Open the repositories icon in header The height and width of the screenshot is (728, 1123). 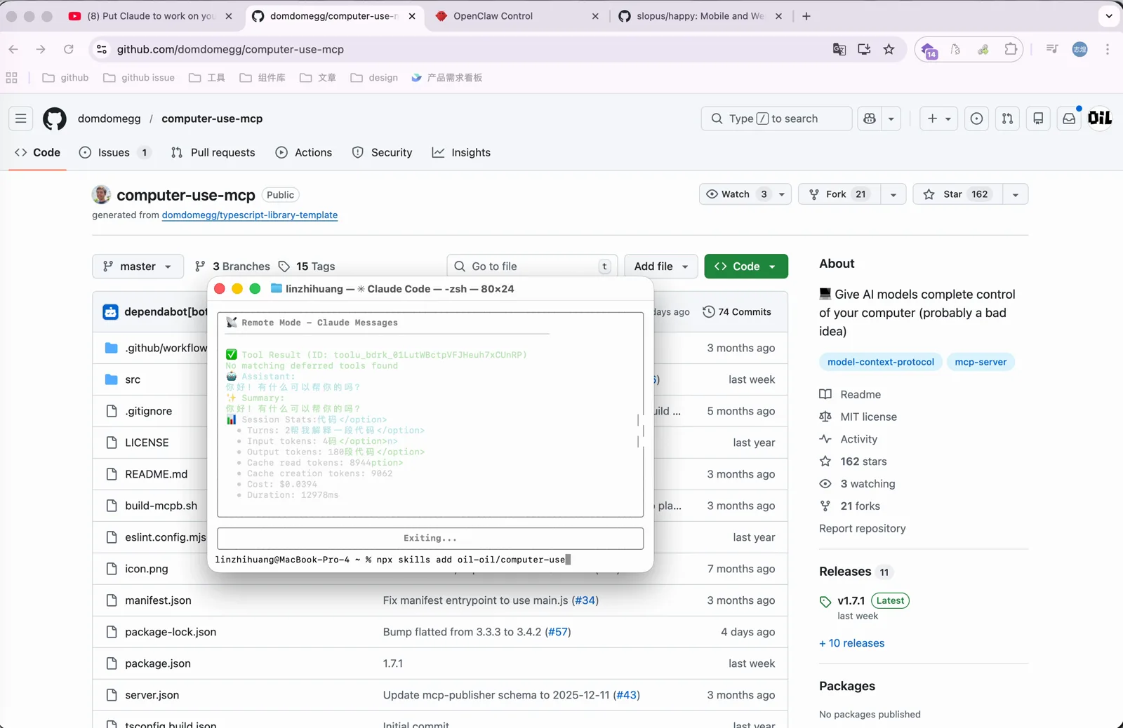pyautogui.click(x=1038, y=119)
